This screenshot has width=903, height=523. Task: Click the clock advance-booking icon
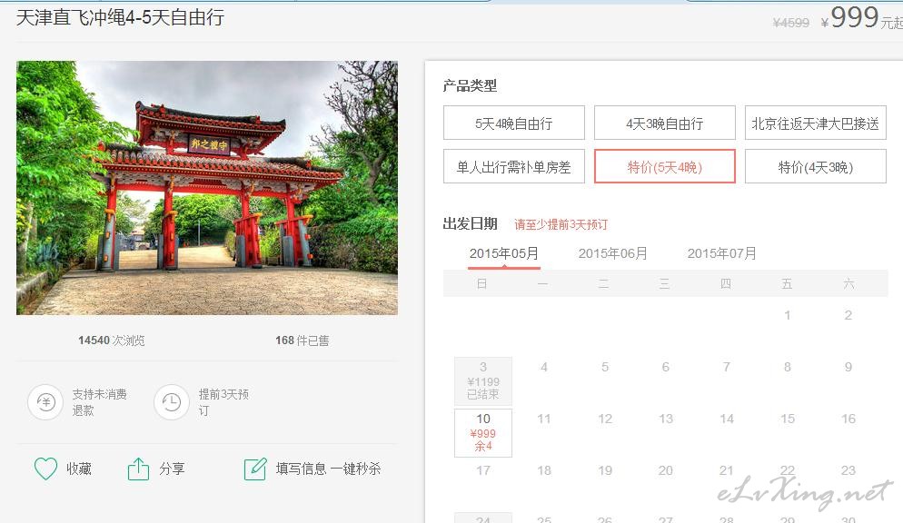(171, 401)
